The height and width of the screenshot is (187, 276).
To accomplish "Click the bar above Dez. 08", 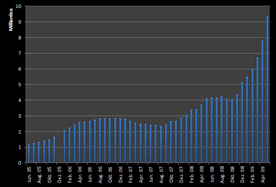I will point(242,123).
